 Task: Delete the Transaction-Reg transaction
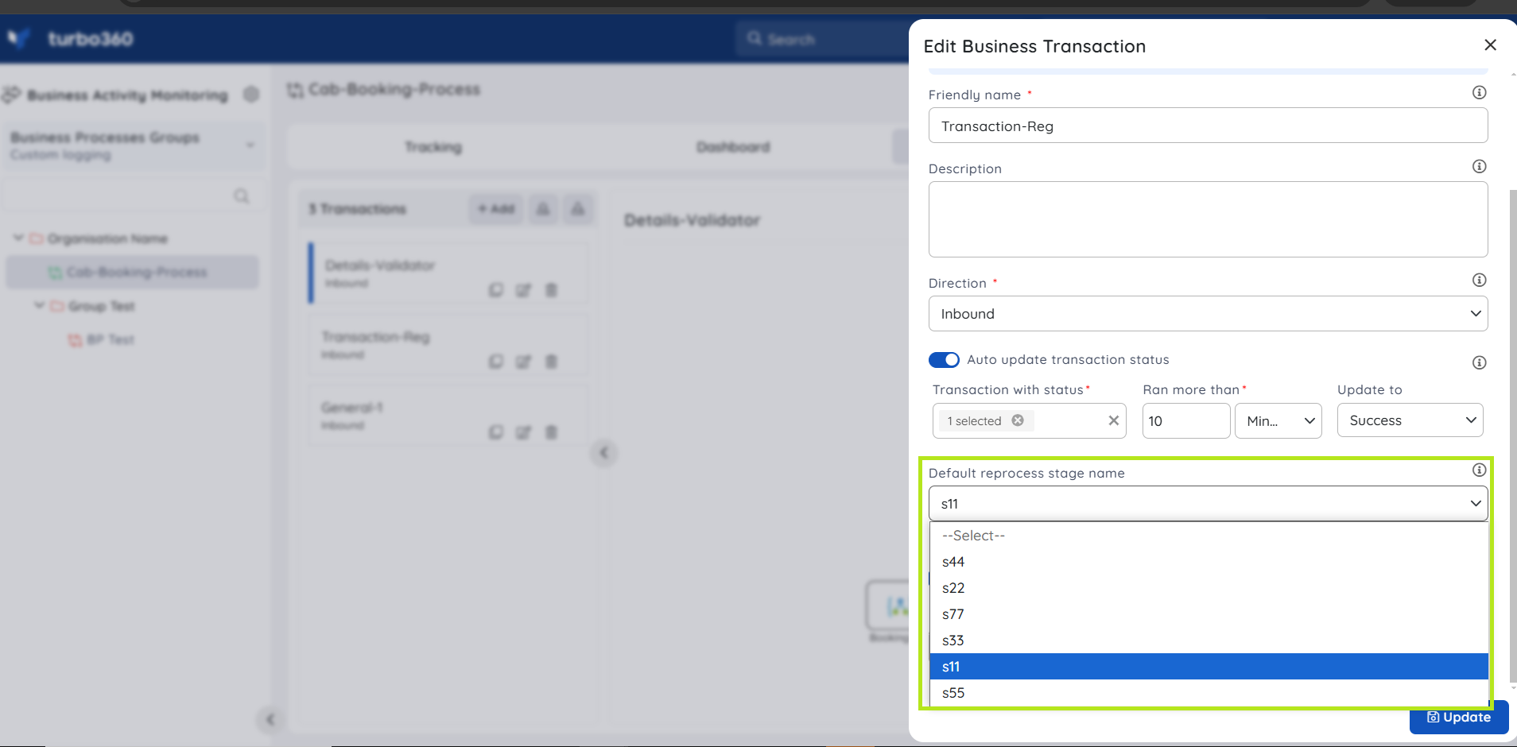click(551, 362)
